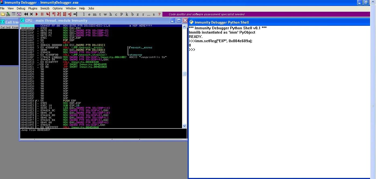Show Executable modules via 'e' toolbar button
The image size is (376, 179).
(89, 14)
